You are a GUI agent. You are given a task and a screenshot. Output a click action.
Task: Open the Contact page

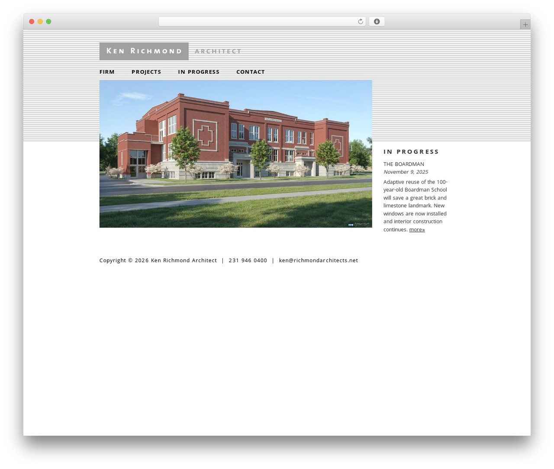pyautogui.click(x=251, y=72)
